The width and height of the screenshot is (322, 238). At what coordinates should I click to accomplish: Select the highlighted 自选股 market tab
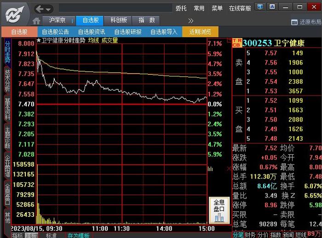91,20
